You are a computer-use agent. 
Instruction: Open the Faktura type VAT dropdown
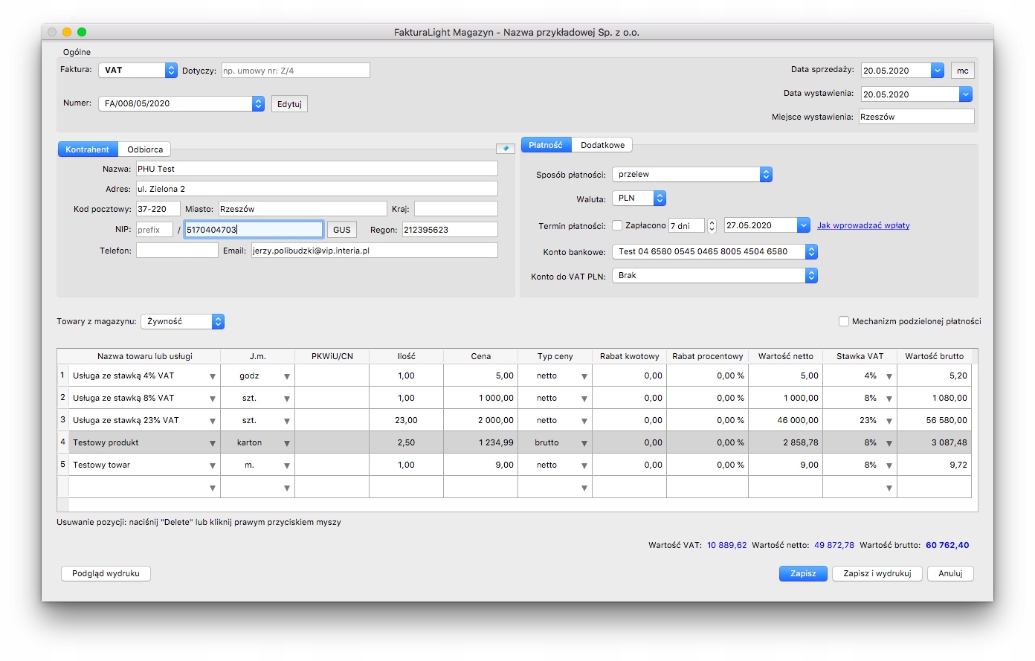pyautogui.click(x=170, y=70)
